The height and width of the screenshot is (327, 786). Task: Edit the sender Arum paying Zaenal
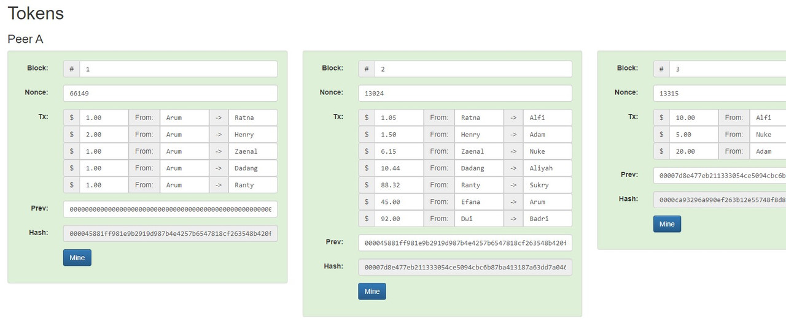(184, 151)
